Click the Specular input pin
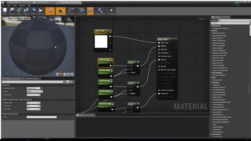 (x=159, y=50)
